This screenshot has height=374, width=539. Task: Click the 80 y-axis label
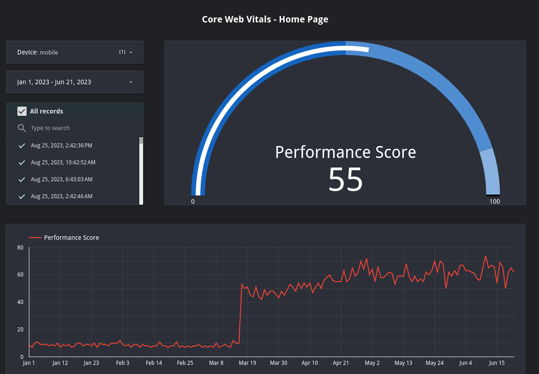coord(20,248)
